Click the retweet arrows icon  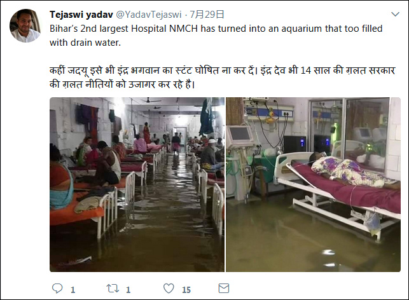tap(112, 289)
